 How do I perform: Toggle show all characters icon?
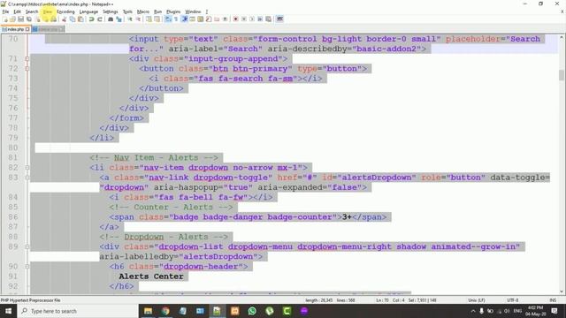(176, 19)
